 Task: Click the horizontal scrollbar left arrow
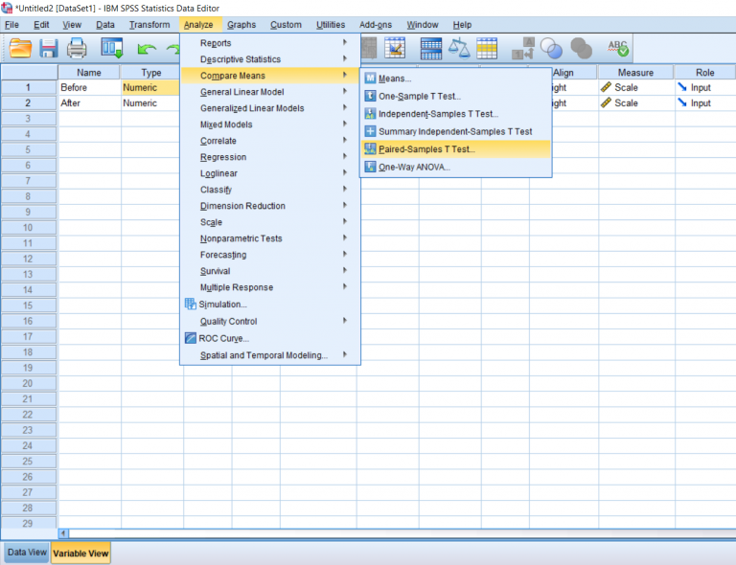pos(64,533)
